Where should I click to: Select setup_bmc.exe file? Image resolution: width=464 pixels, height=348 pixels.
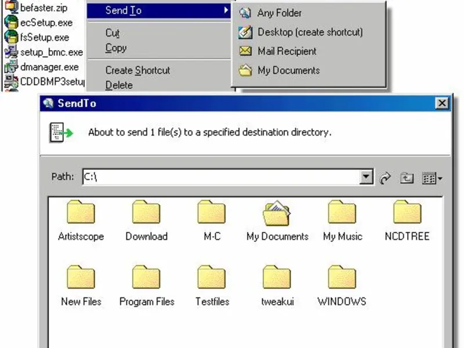(x=52, y=52)
